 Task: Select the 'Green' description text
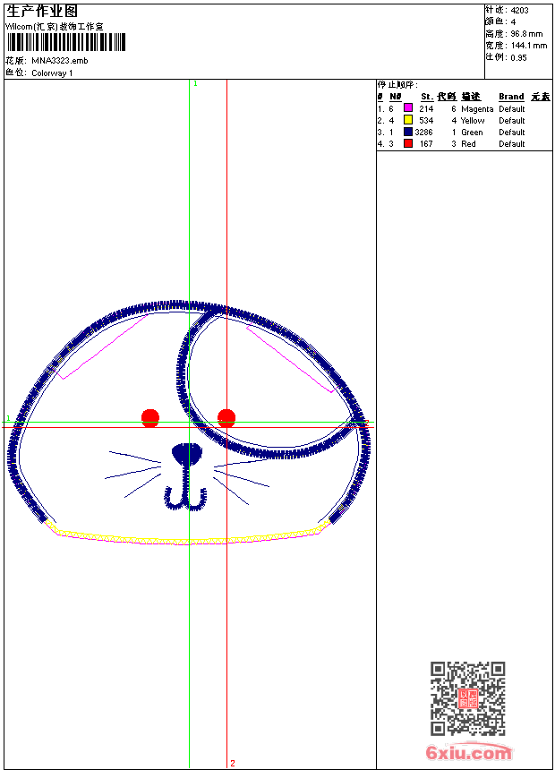pos(472,133)
